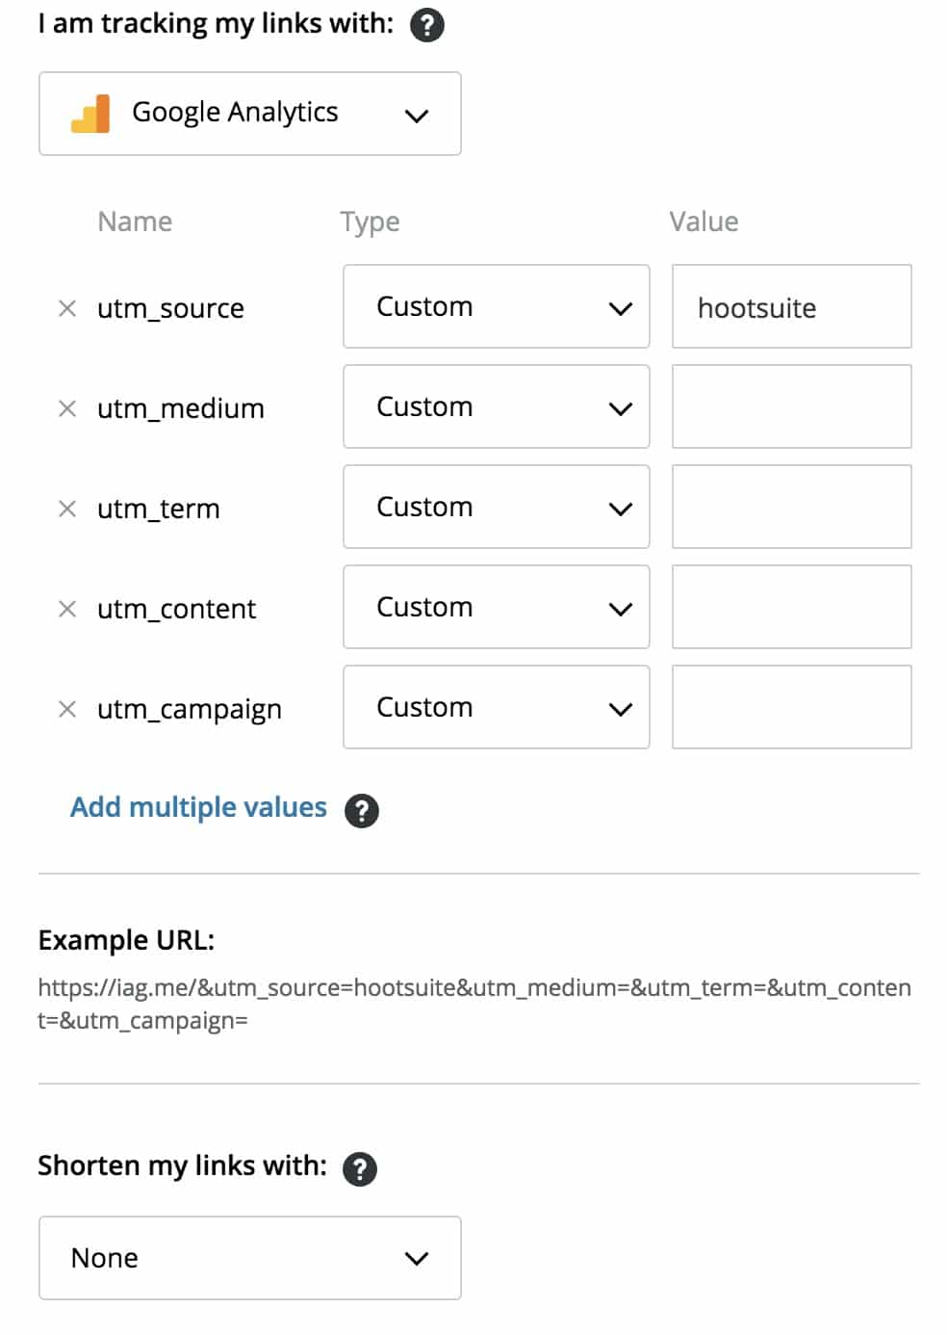Click the utm_content value field

coord(792,607)
